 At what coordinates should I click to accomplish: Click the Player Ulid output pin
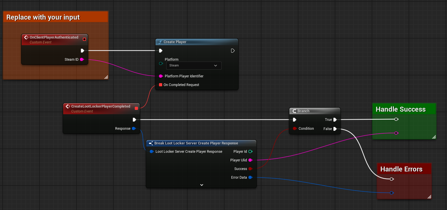point(250,160)
